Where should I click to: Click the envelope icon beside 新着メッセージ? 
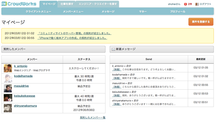tap(113, 49)
